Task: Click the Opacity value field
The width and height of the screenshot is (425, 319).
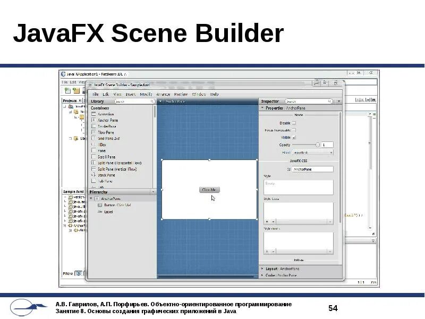Action: coord(327,145)
